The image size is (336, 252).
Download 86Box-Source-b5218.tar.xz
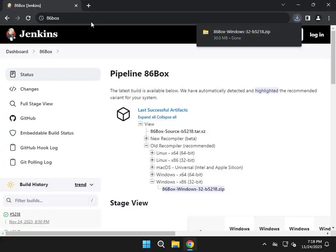click(178, 131)
